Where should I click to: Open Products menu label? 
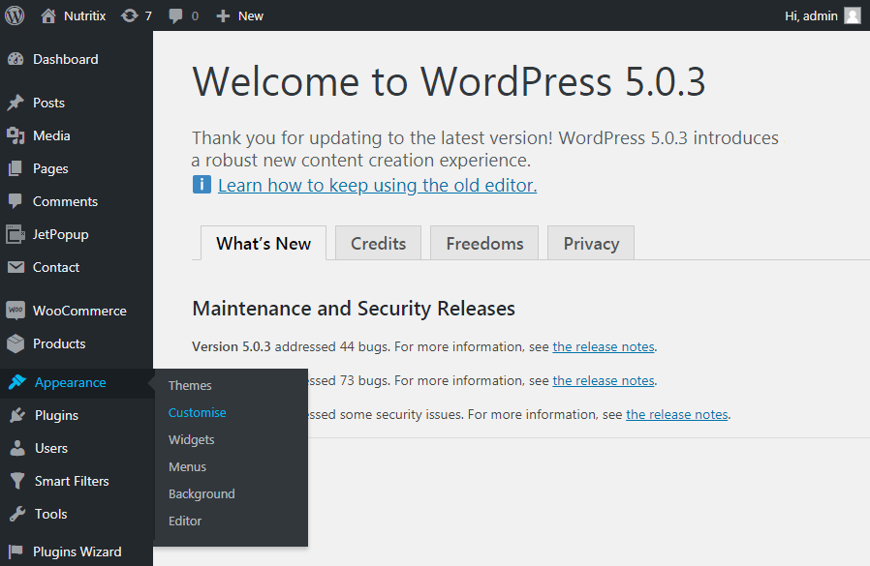click(59, 343)
